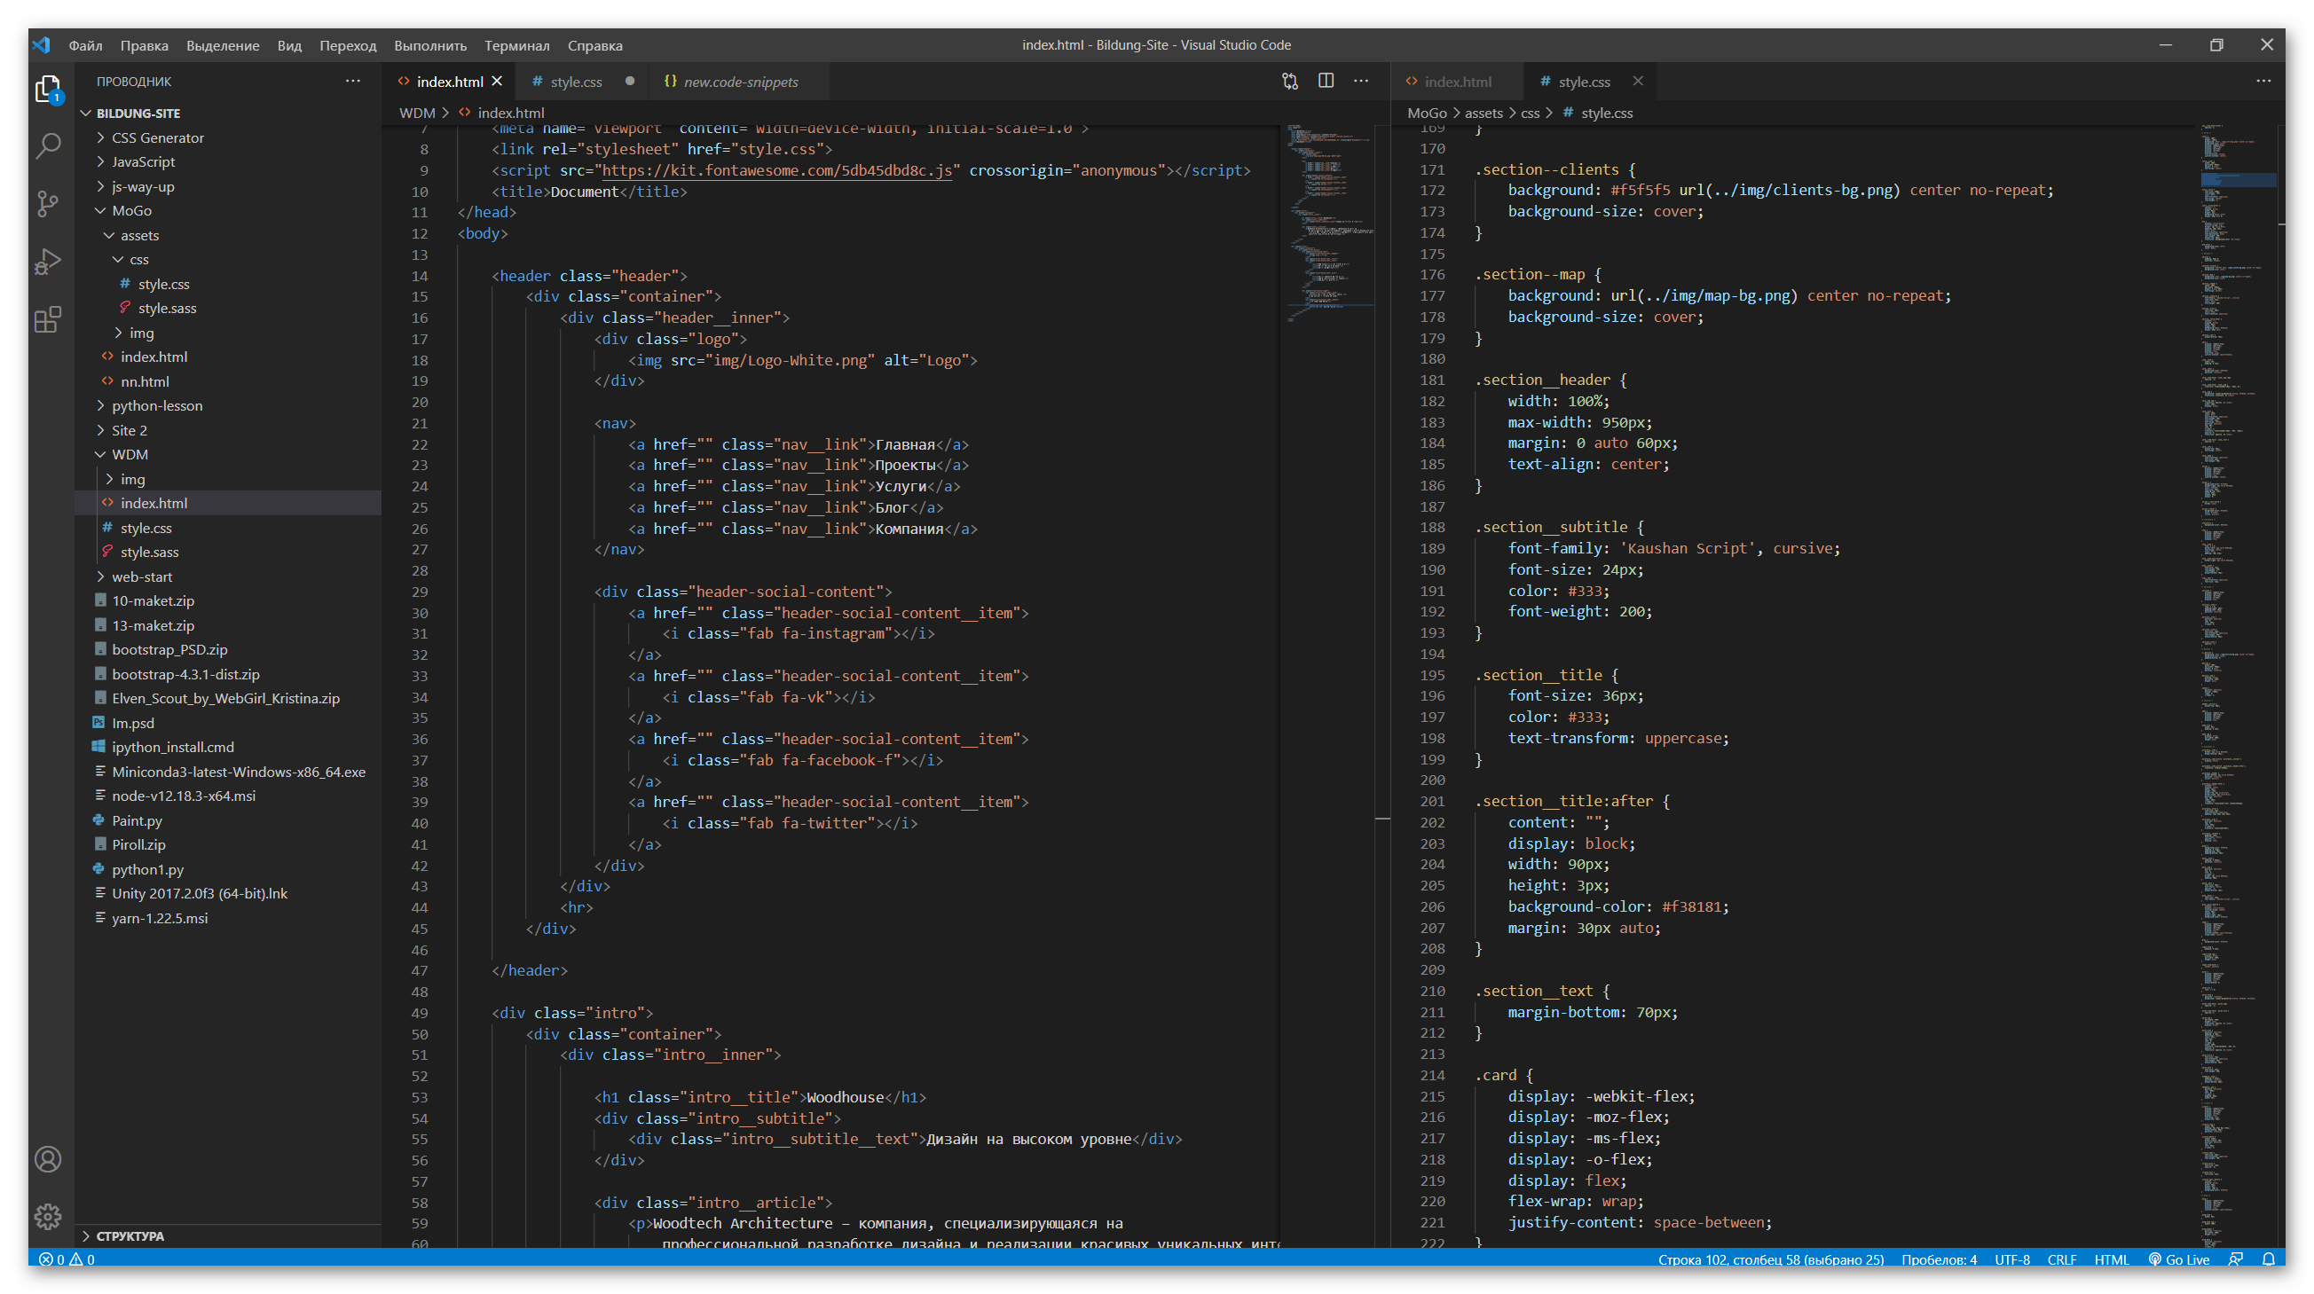Click the Open Changes compare icon

pos(1290,81)
